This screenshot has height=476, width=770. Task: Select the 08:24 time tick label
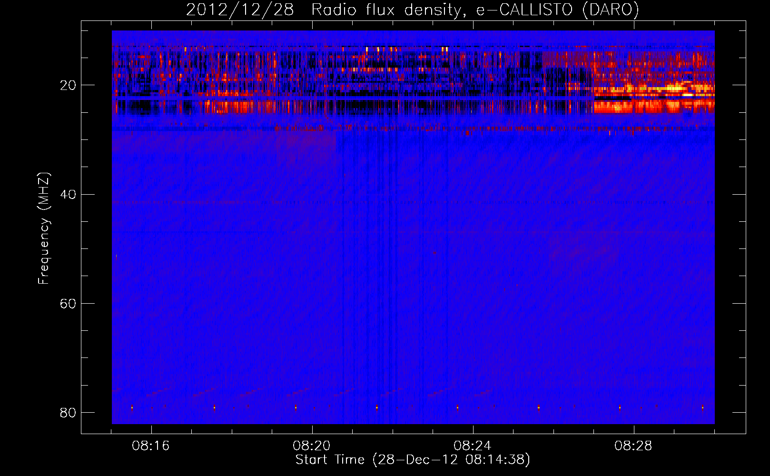tap(473, 446)
